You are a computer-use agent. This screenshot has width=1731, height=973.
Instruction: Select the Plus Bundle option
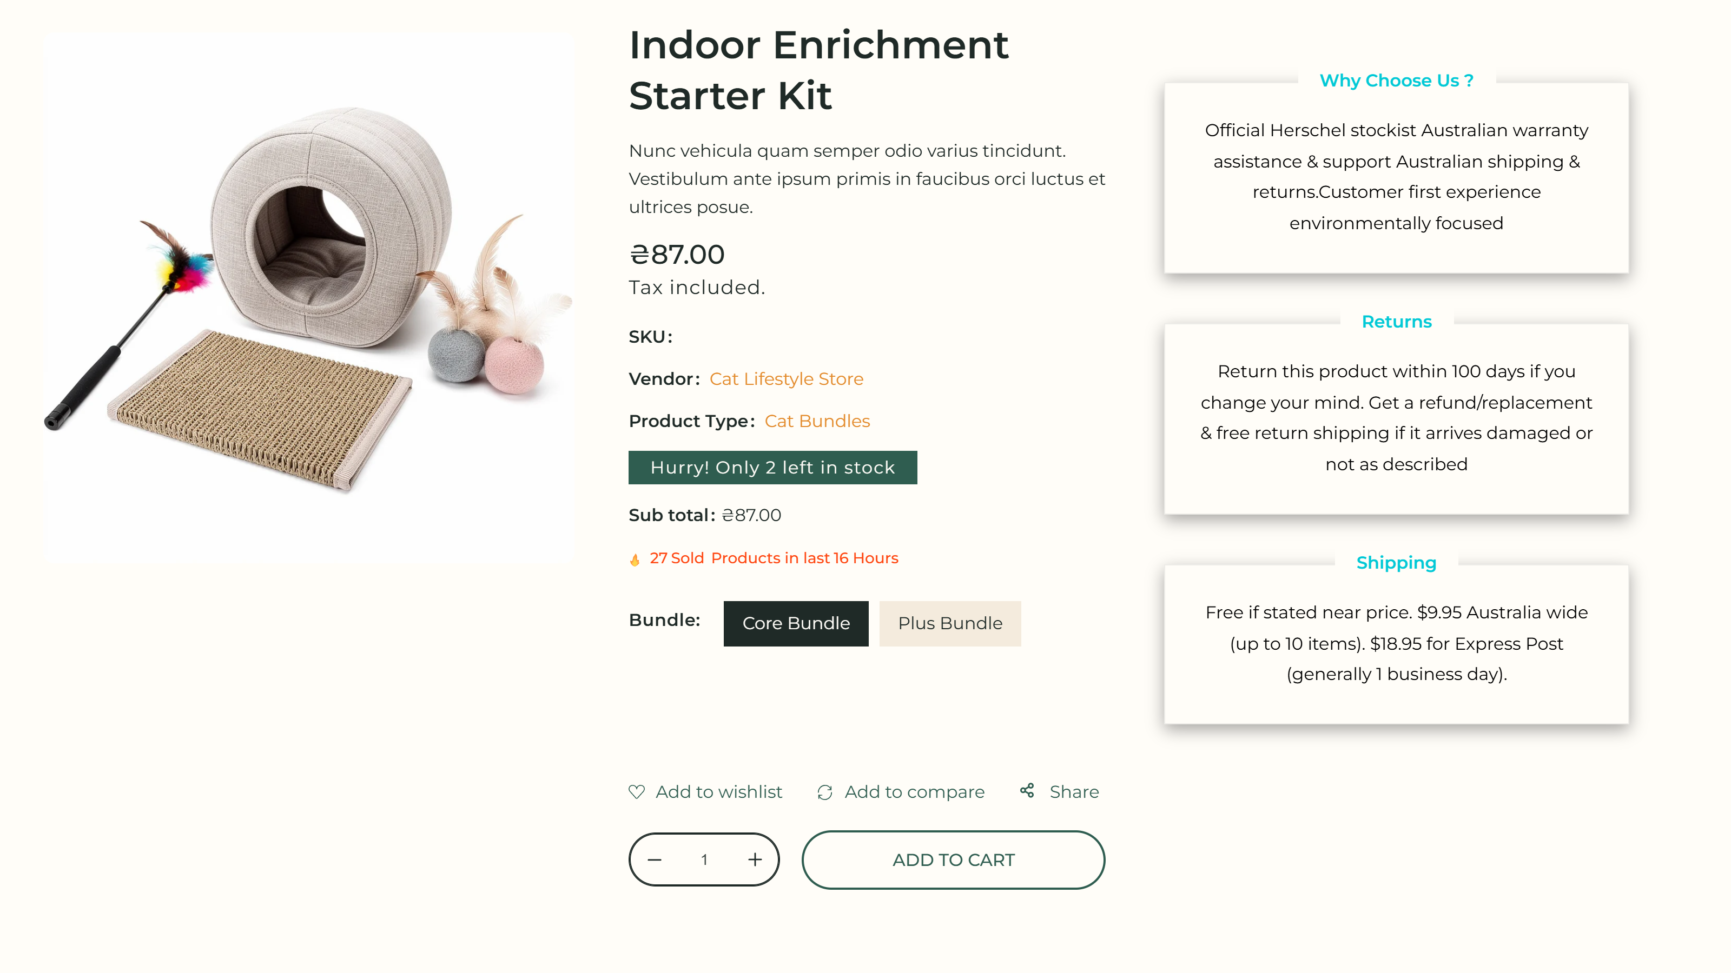tap(949, 623)
